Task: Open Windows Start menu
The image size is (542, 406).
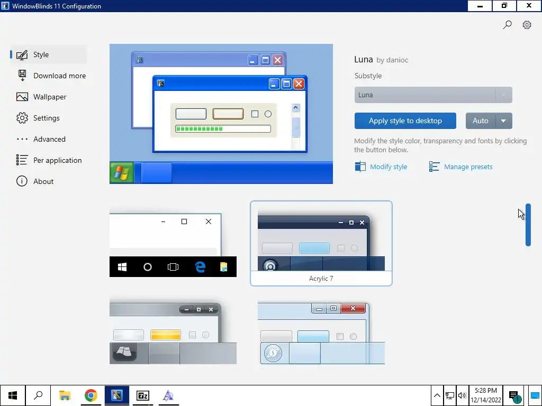Action: click(13, 395)
